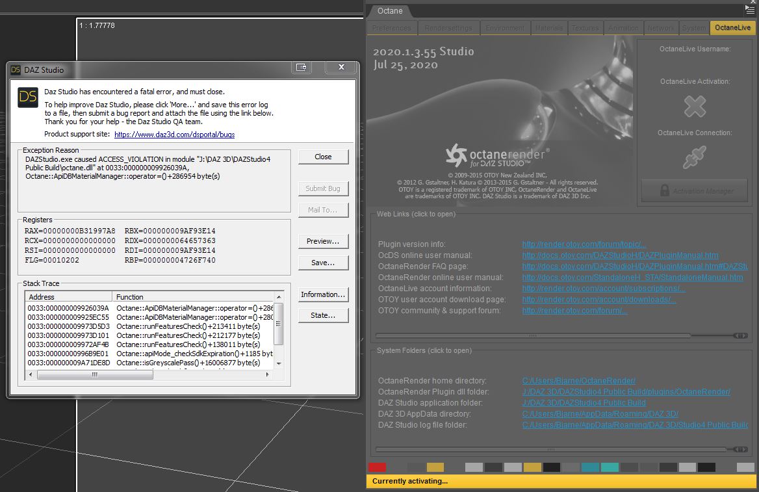Open the daz3d.com/dsportal/bugs support link
The width and height of the screenshot is (759, 492).
point(174,135)
